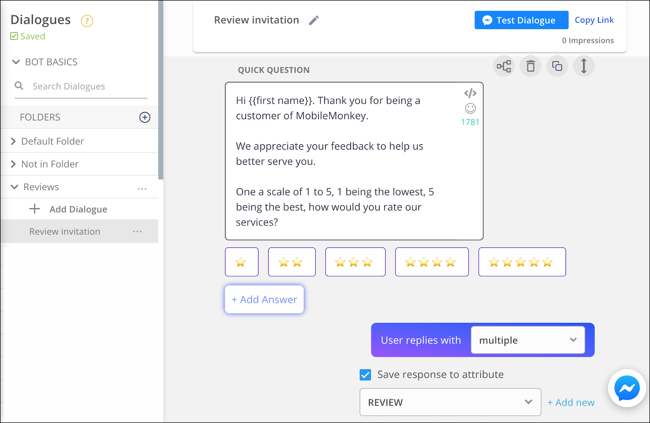Click the add folder plus icon

145,117
